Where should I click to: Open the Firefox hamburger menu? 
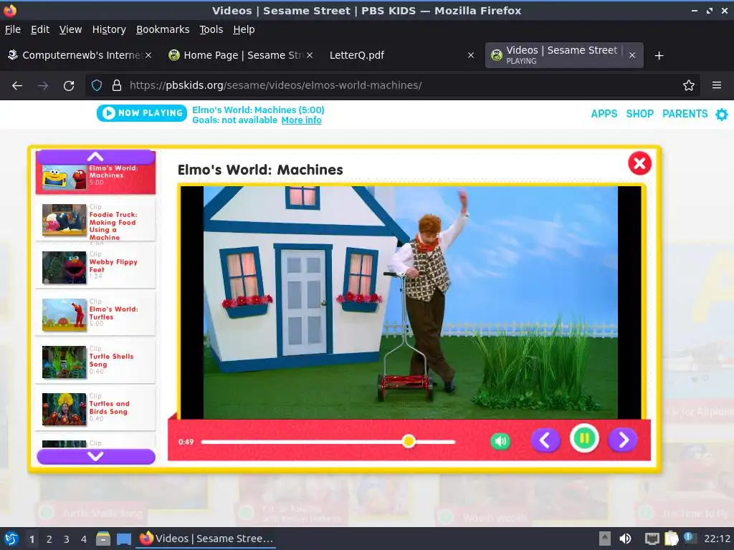717,86
